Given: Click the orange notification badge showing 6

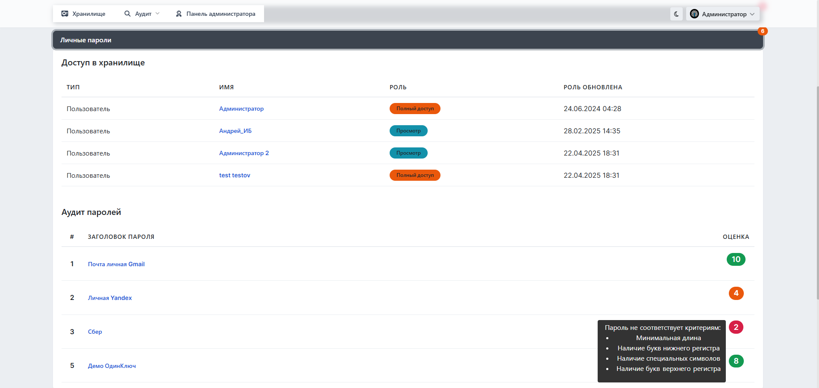Looking at the screenshot, I should coord(763,31).
